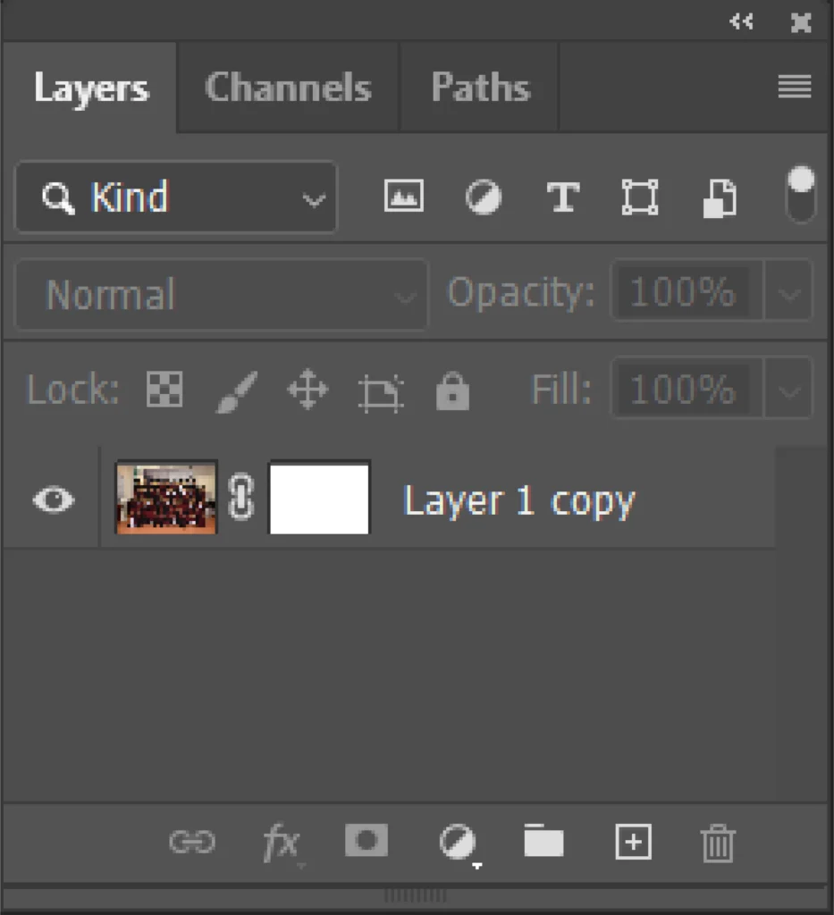Open the new adjustment layer icon
Image resolution: width=834 pixels, height=915 pixels.
(x=455, y=841)
